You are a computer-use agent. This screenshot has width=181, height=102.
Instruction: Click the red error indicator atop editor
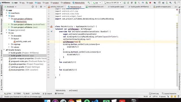click(x=177, y=10)
